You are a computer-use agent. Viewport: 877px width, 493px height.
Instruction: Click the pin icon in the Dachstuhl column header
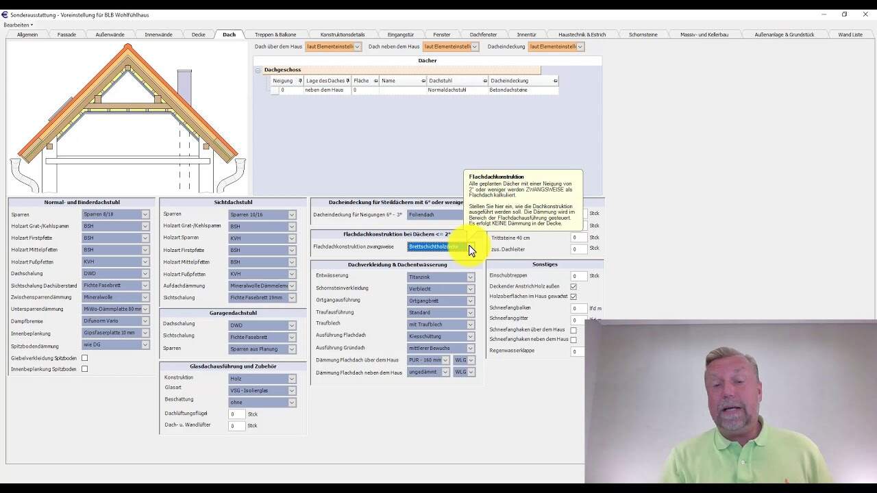485,81
